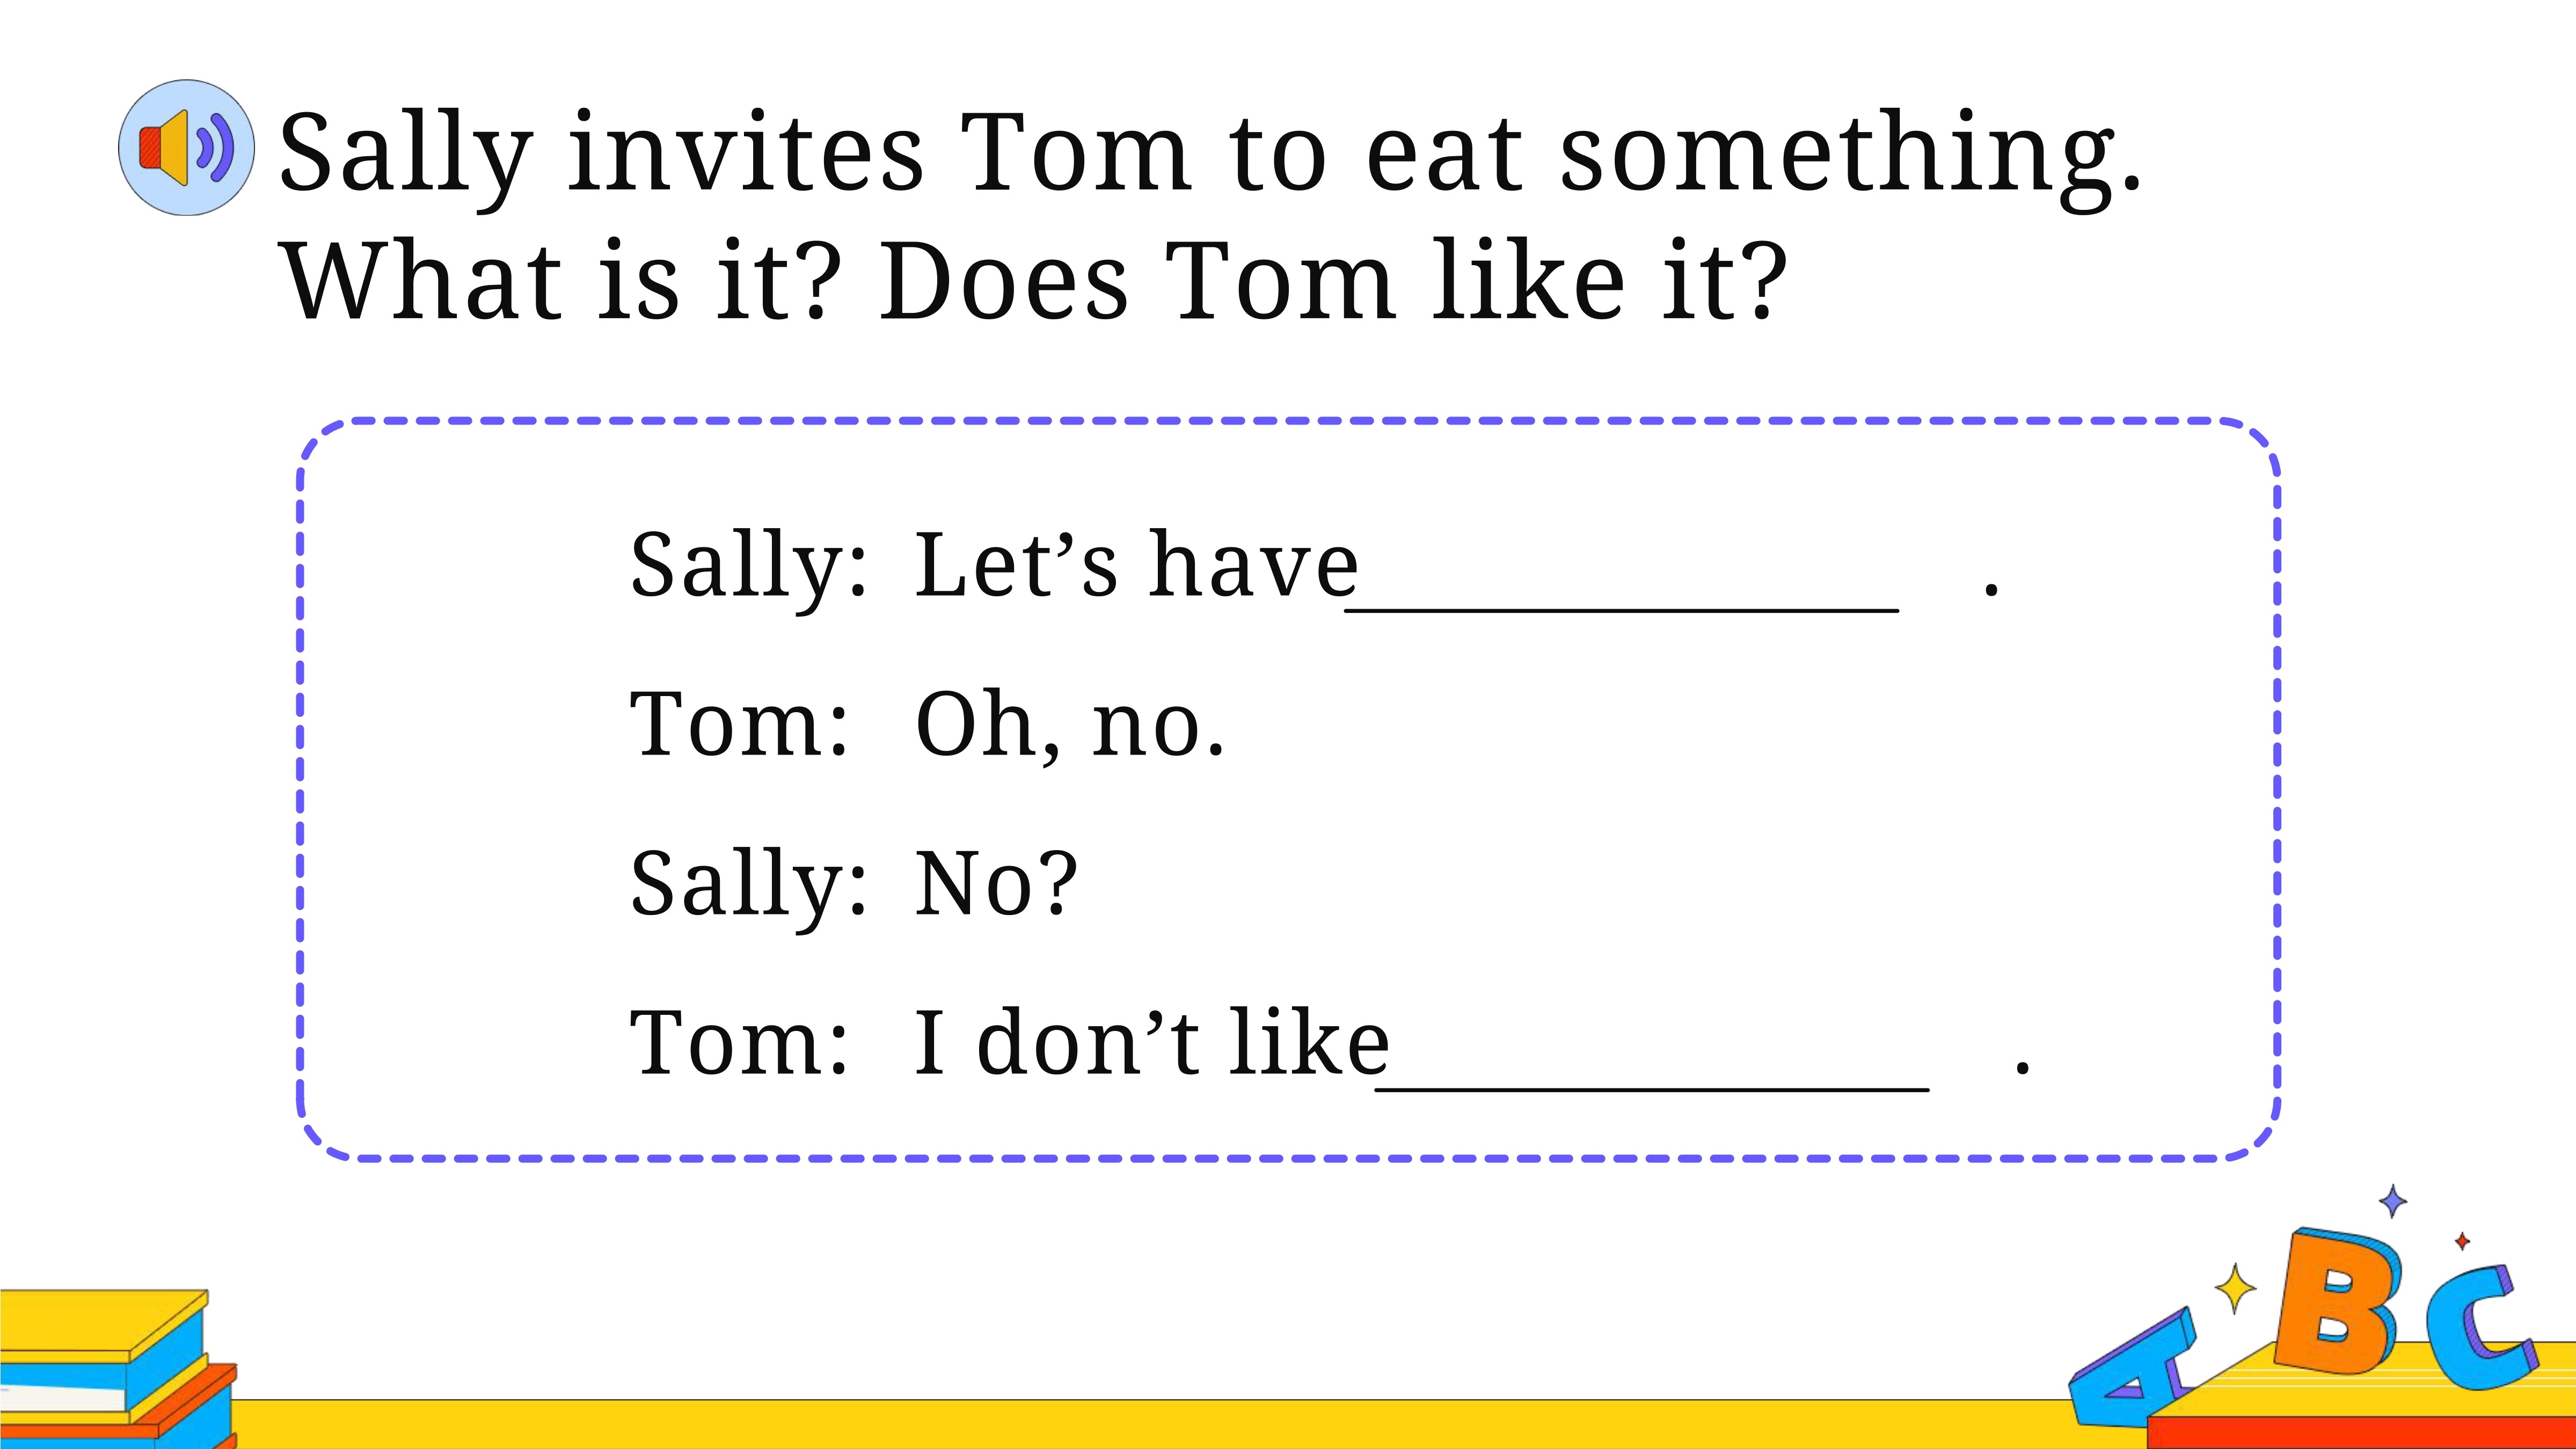This screenshot has height=1449, width=2576.
Task: Click Sally's line "No?"
Action: (997, 882)
